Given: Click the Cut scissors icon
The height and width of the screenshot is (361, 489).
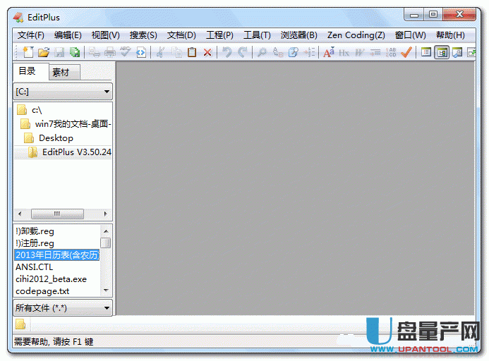Looking at the screenshot, I should pos(160,52).
